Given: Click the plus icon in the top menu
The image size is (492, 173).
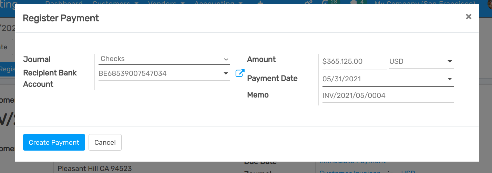Looking at the screenshot, I should coord(260,3).
